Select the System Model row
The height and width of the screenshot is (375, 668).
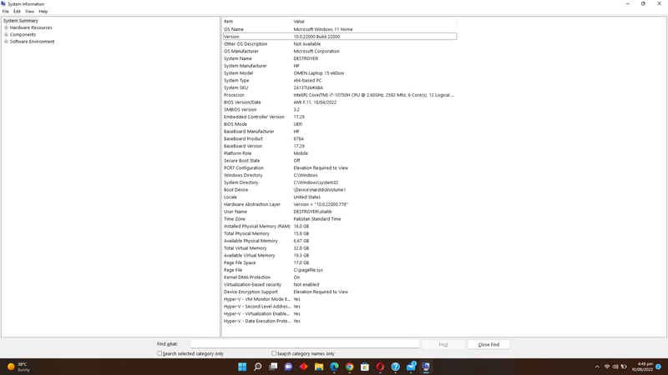pos(340,73)
